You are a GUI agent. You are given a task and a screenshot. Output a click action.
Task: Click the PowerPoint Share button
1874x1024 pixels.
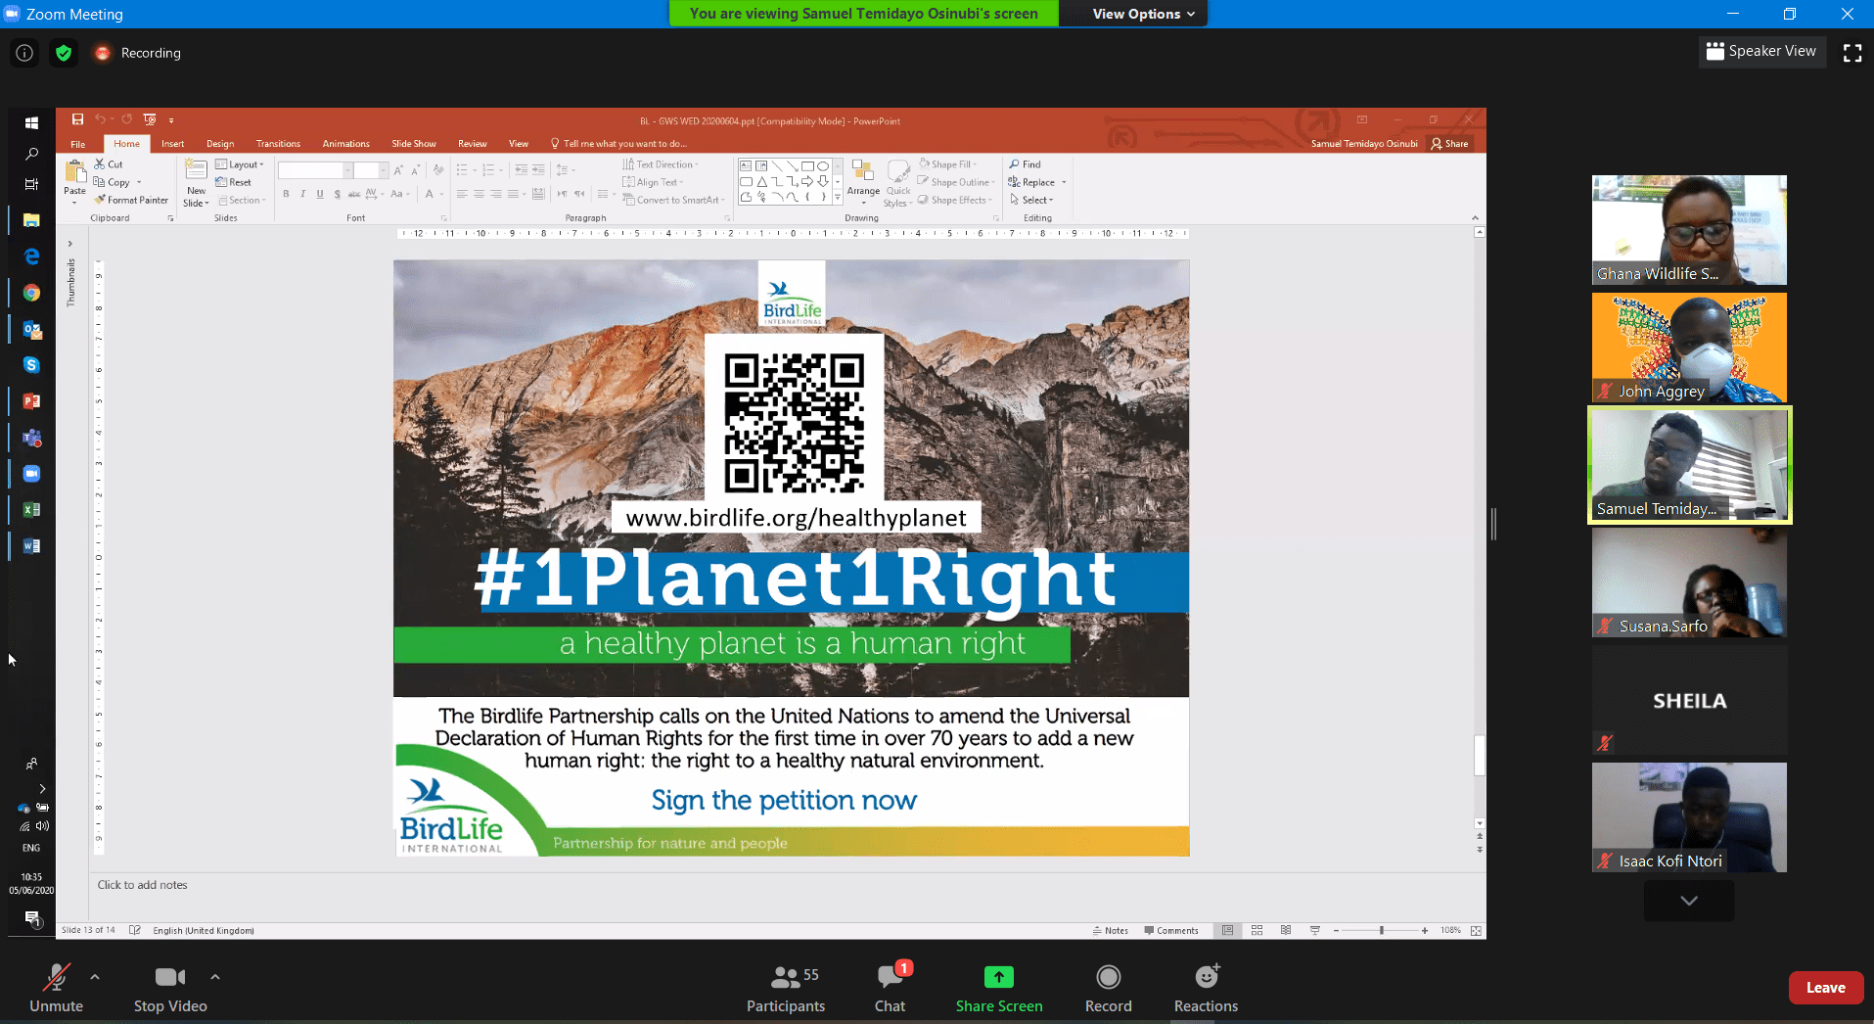pyautogui.click(x=1449, y=144)
